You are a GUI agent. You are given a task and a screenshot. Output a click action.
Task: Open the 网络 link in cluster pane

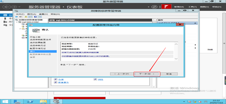(x=101, y=79)
